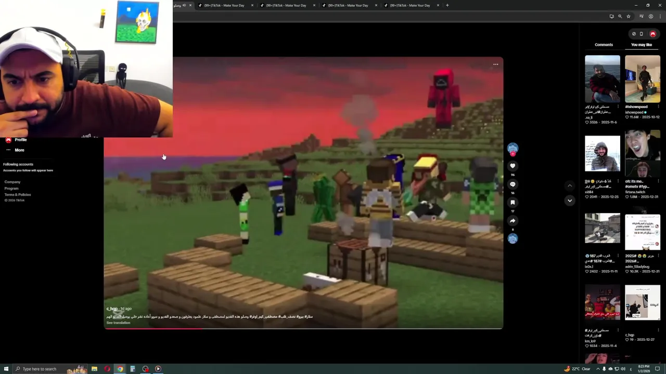Open the weather widget showing 22°C Clear
Viewport: 666px width, 374px height.
tap(577, 369)
